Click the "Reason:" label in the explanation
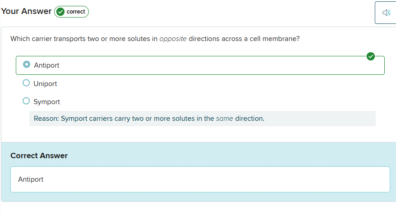This screenshot has height=215, width=396. 46,119
